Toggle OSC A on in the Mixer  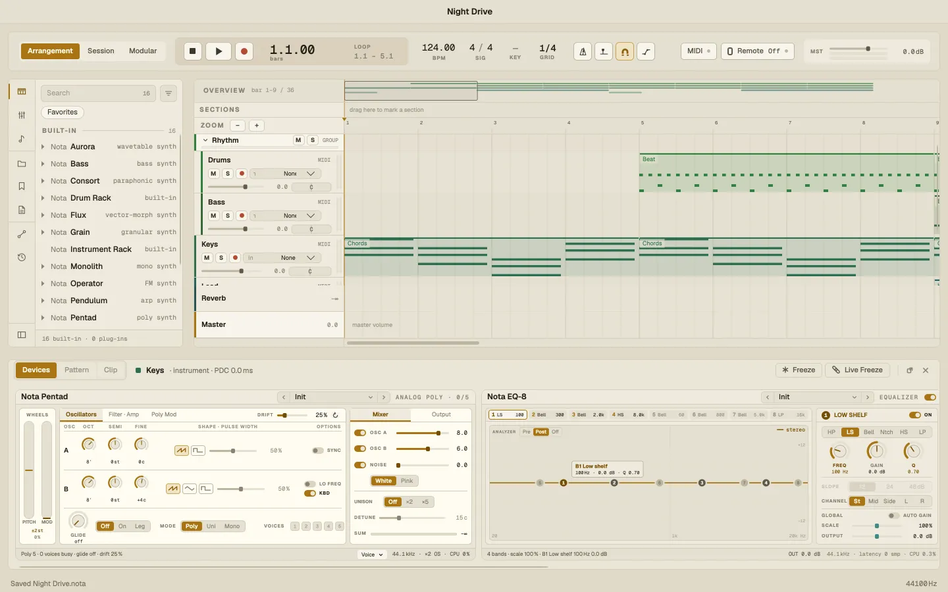point(360,433)
